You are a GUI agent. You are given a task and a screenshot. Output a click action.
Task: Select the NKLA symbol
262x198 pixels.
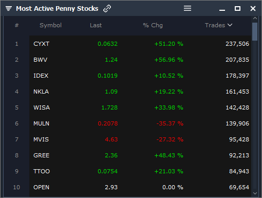tap(41, 92)
